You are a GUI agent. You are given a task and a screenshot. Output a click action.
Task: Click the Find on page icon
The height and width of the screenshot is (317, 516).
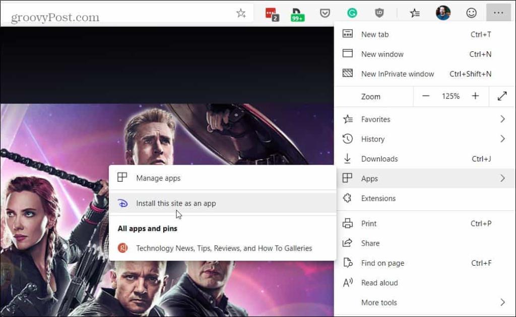pyautogui.click(x=348, y=263)
